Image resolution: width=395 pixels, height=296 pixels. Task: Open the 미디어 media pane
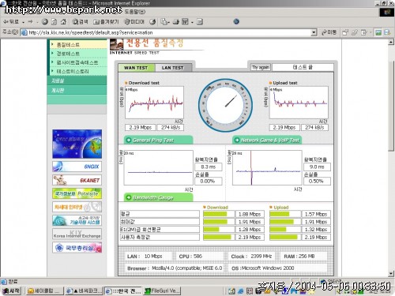[134, 22]
